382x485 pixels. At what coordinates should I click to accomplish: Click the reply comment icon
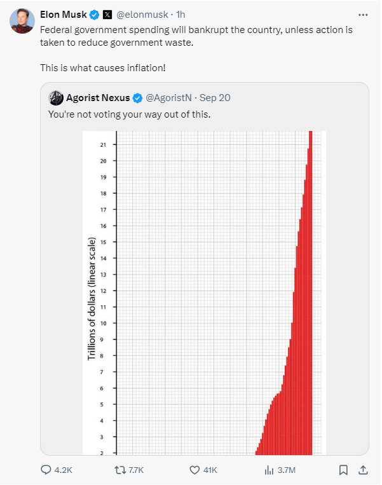[x=46, y=470]
